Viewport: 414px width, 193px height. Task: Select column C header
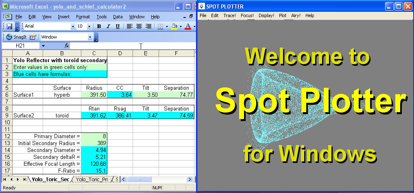(x=94, y=54)
